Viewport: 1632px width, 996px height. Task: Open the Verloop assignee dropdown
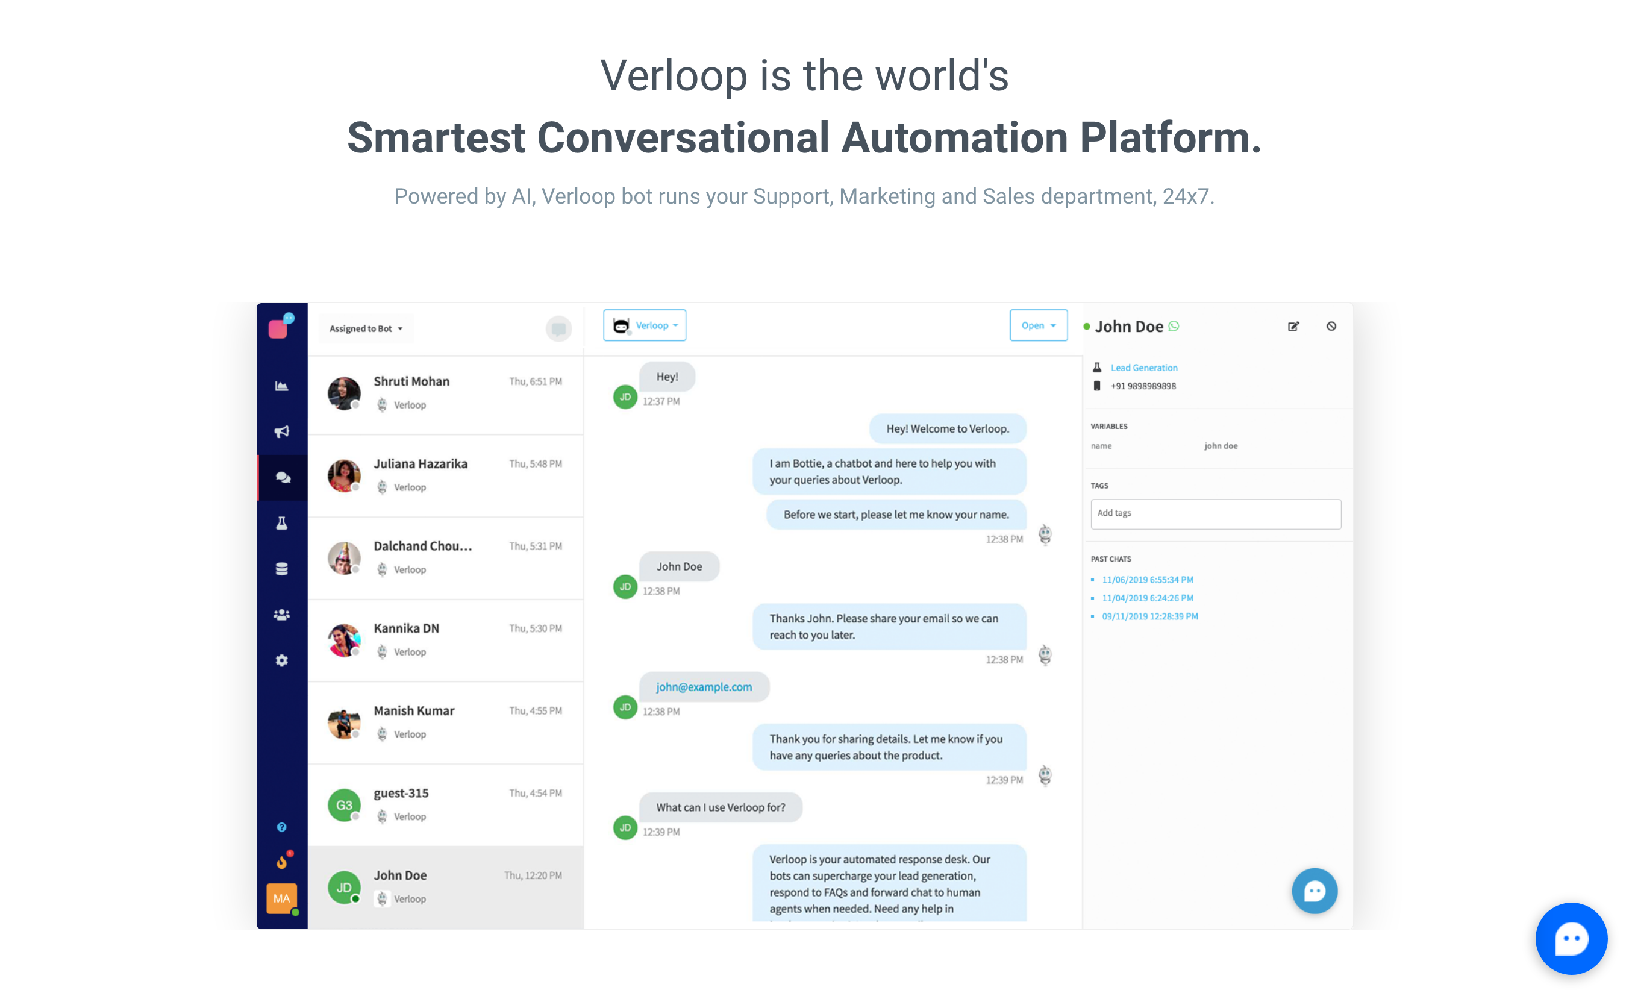[x=646, y=326]
